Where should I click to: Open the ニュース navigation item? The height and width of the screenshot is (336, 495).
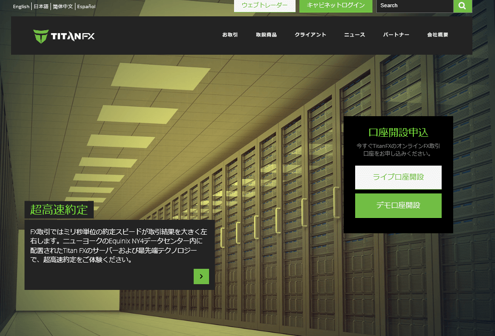[354, 35]
